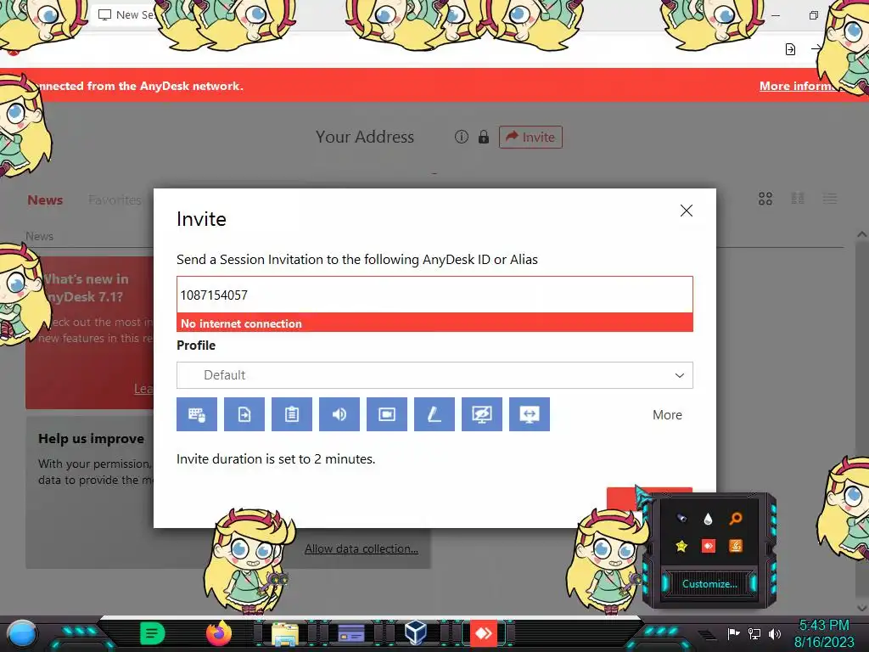This screenshot has width=869, height=652.
Task: Toggle privacy mode crossed-eye monitor icon
Action: [482, 414]
